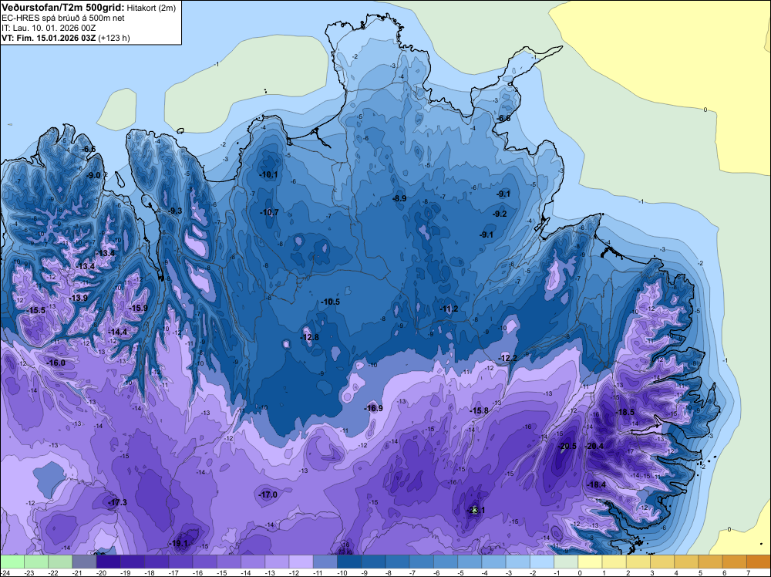The height and width of the screenshot is (577, 771).
Task: Click the -15.8 temperature value
Action: click(x=479, y=410)
